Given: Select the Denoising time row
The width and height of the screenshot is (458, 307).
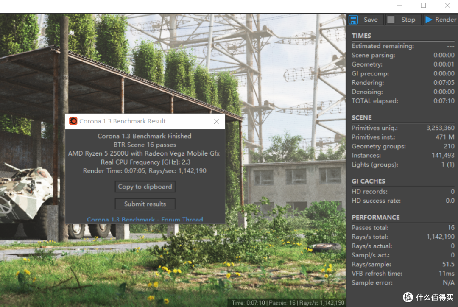Looking at the screenshot, I should click(403, 92).
